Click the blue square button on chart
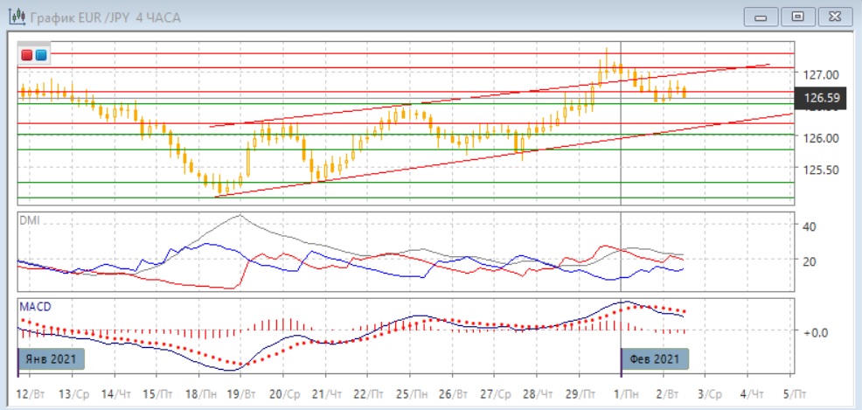 point(41,55)
